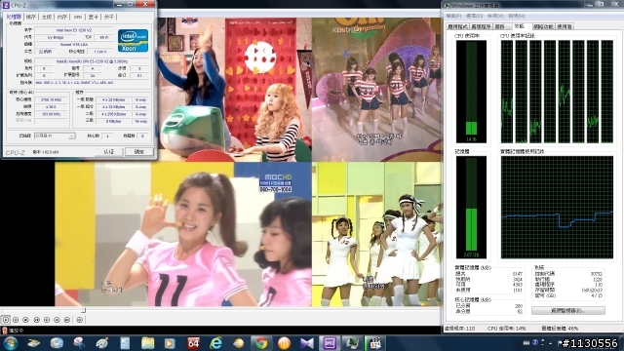The image size is (624, 351).
Task: Click the Intel Xeon logo in CPU-Z
Action: point(133,40)
